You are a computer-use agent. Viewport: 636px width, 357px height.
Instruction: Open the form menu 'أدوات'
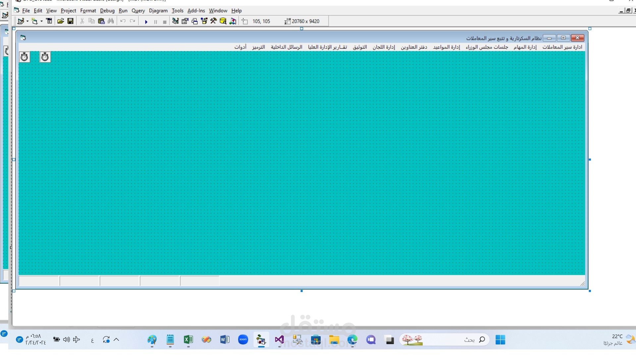240,47
